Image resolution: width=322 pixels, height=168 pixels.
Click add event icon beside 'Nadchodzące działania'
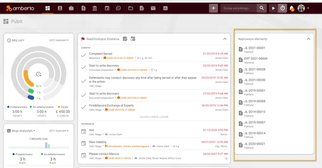(x=133, y=39)
